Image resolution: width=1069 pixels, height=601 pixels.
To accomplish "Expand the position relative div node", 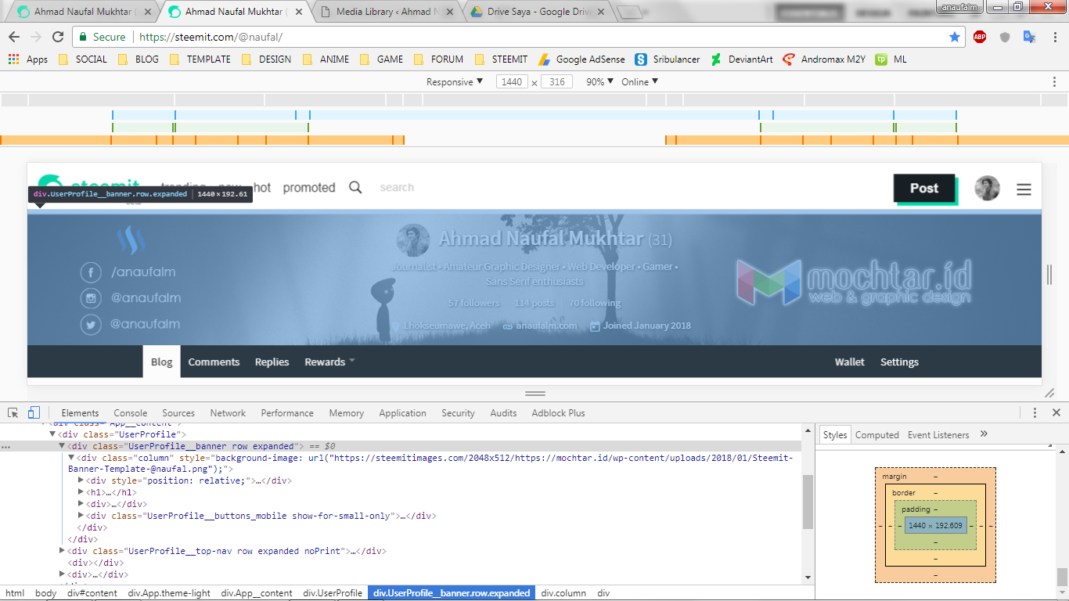I will click(81, 481).
